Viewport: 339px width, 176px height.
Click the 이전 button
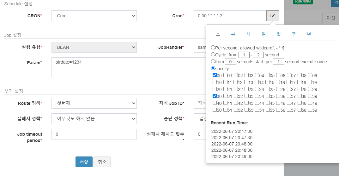click(331, 18)
